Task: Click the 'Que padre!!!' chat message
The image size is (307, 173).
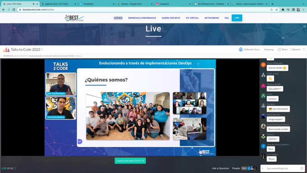Action: [274, 89]
